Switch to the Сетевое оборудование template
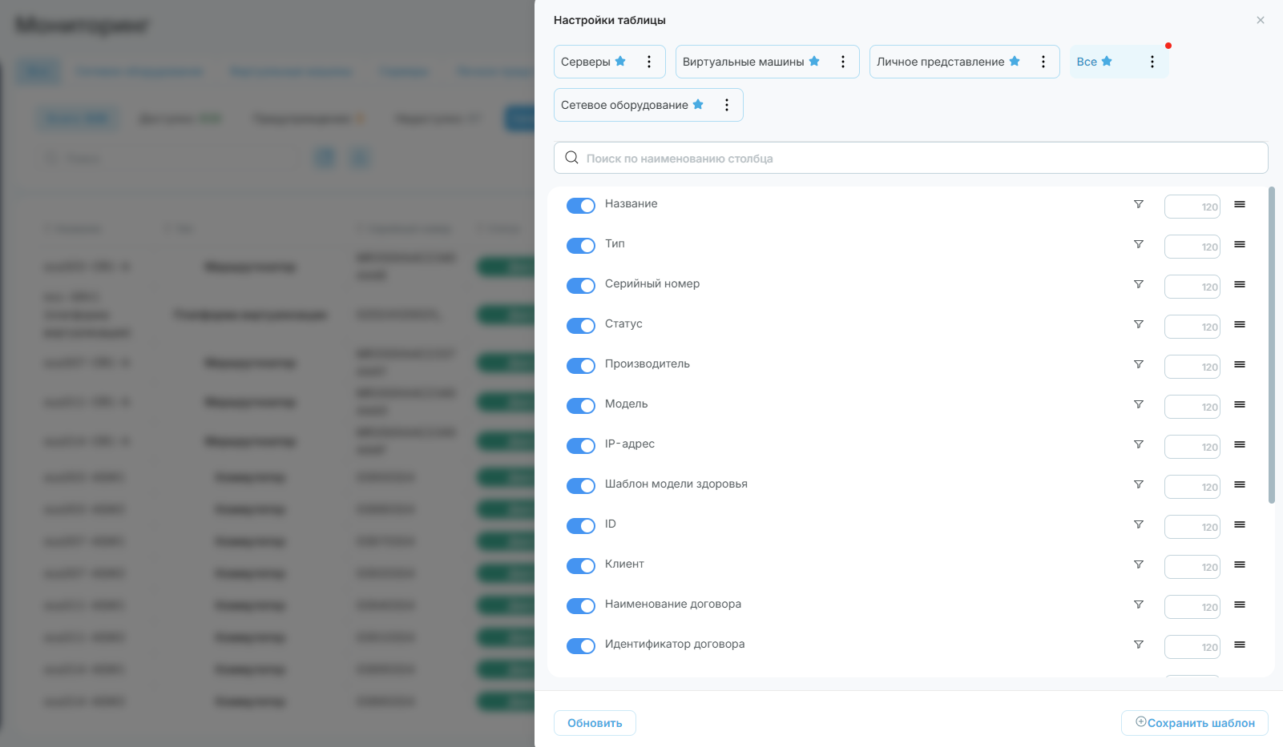The height and width of the screenshot is (747, 1283). point(624,105)
